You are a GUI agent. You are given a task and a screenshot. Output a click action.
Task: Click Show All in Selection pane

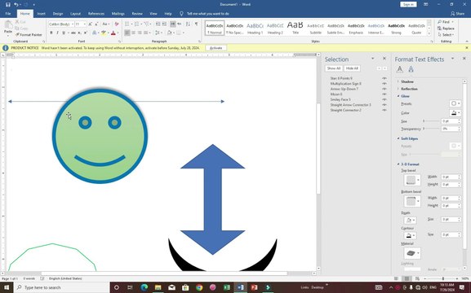[x=334, y=68]
